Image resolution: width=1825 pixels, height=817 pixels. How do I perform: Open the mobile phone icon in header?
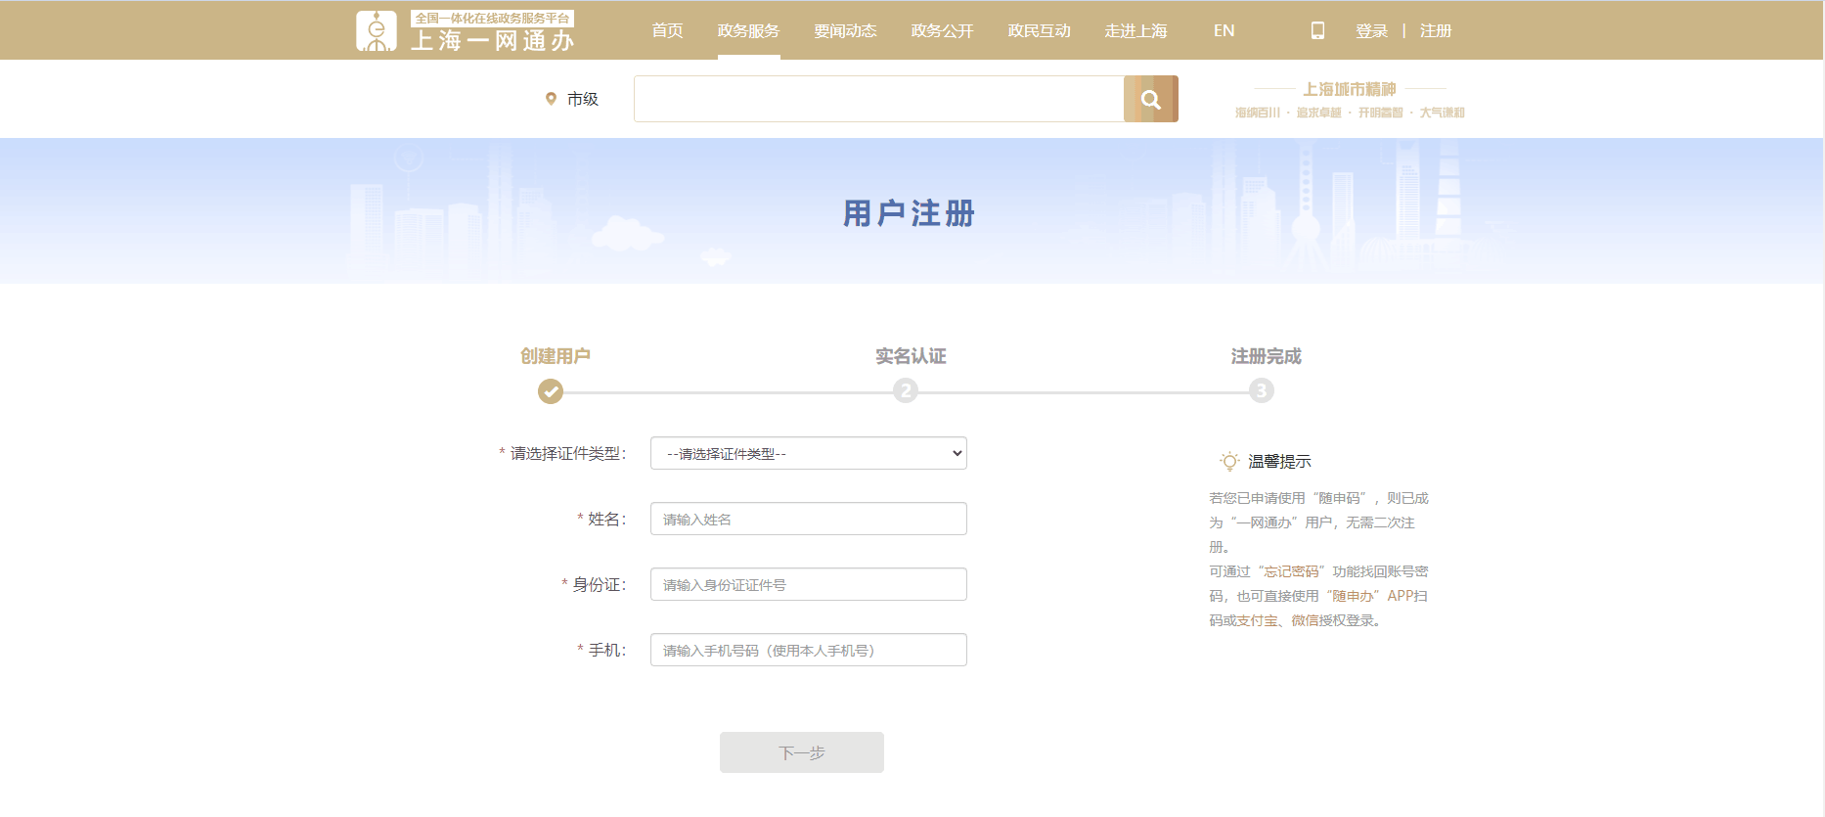pyautogui.click(x=1317, y=30)
